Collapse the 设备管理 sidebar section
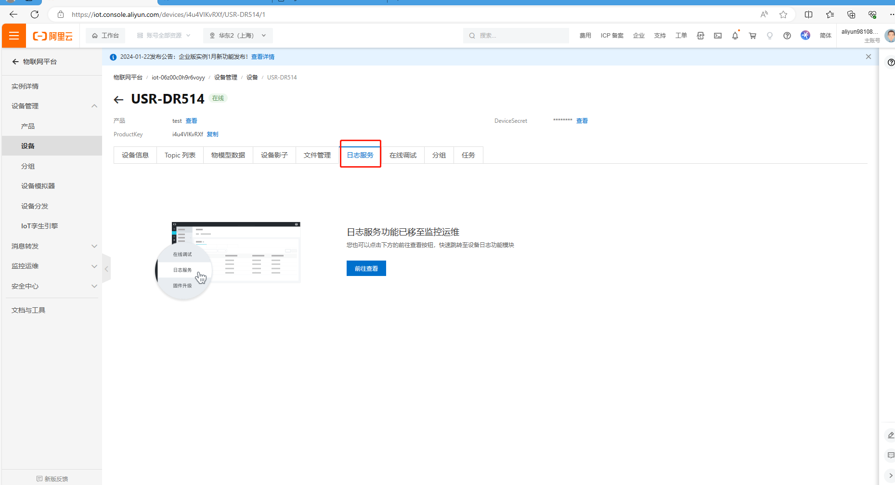 point(94,106)
